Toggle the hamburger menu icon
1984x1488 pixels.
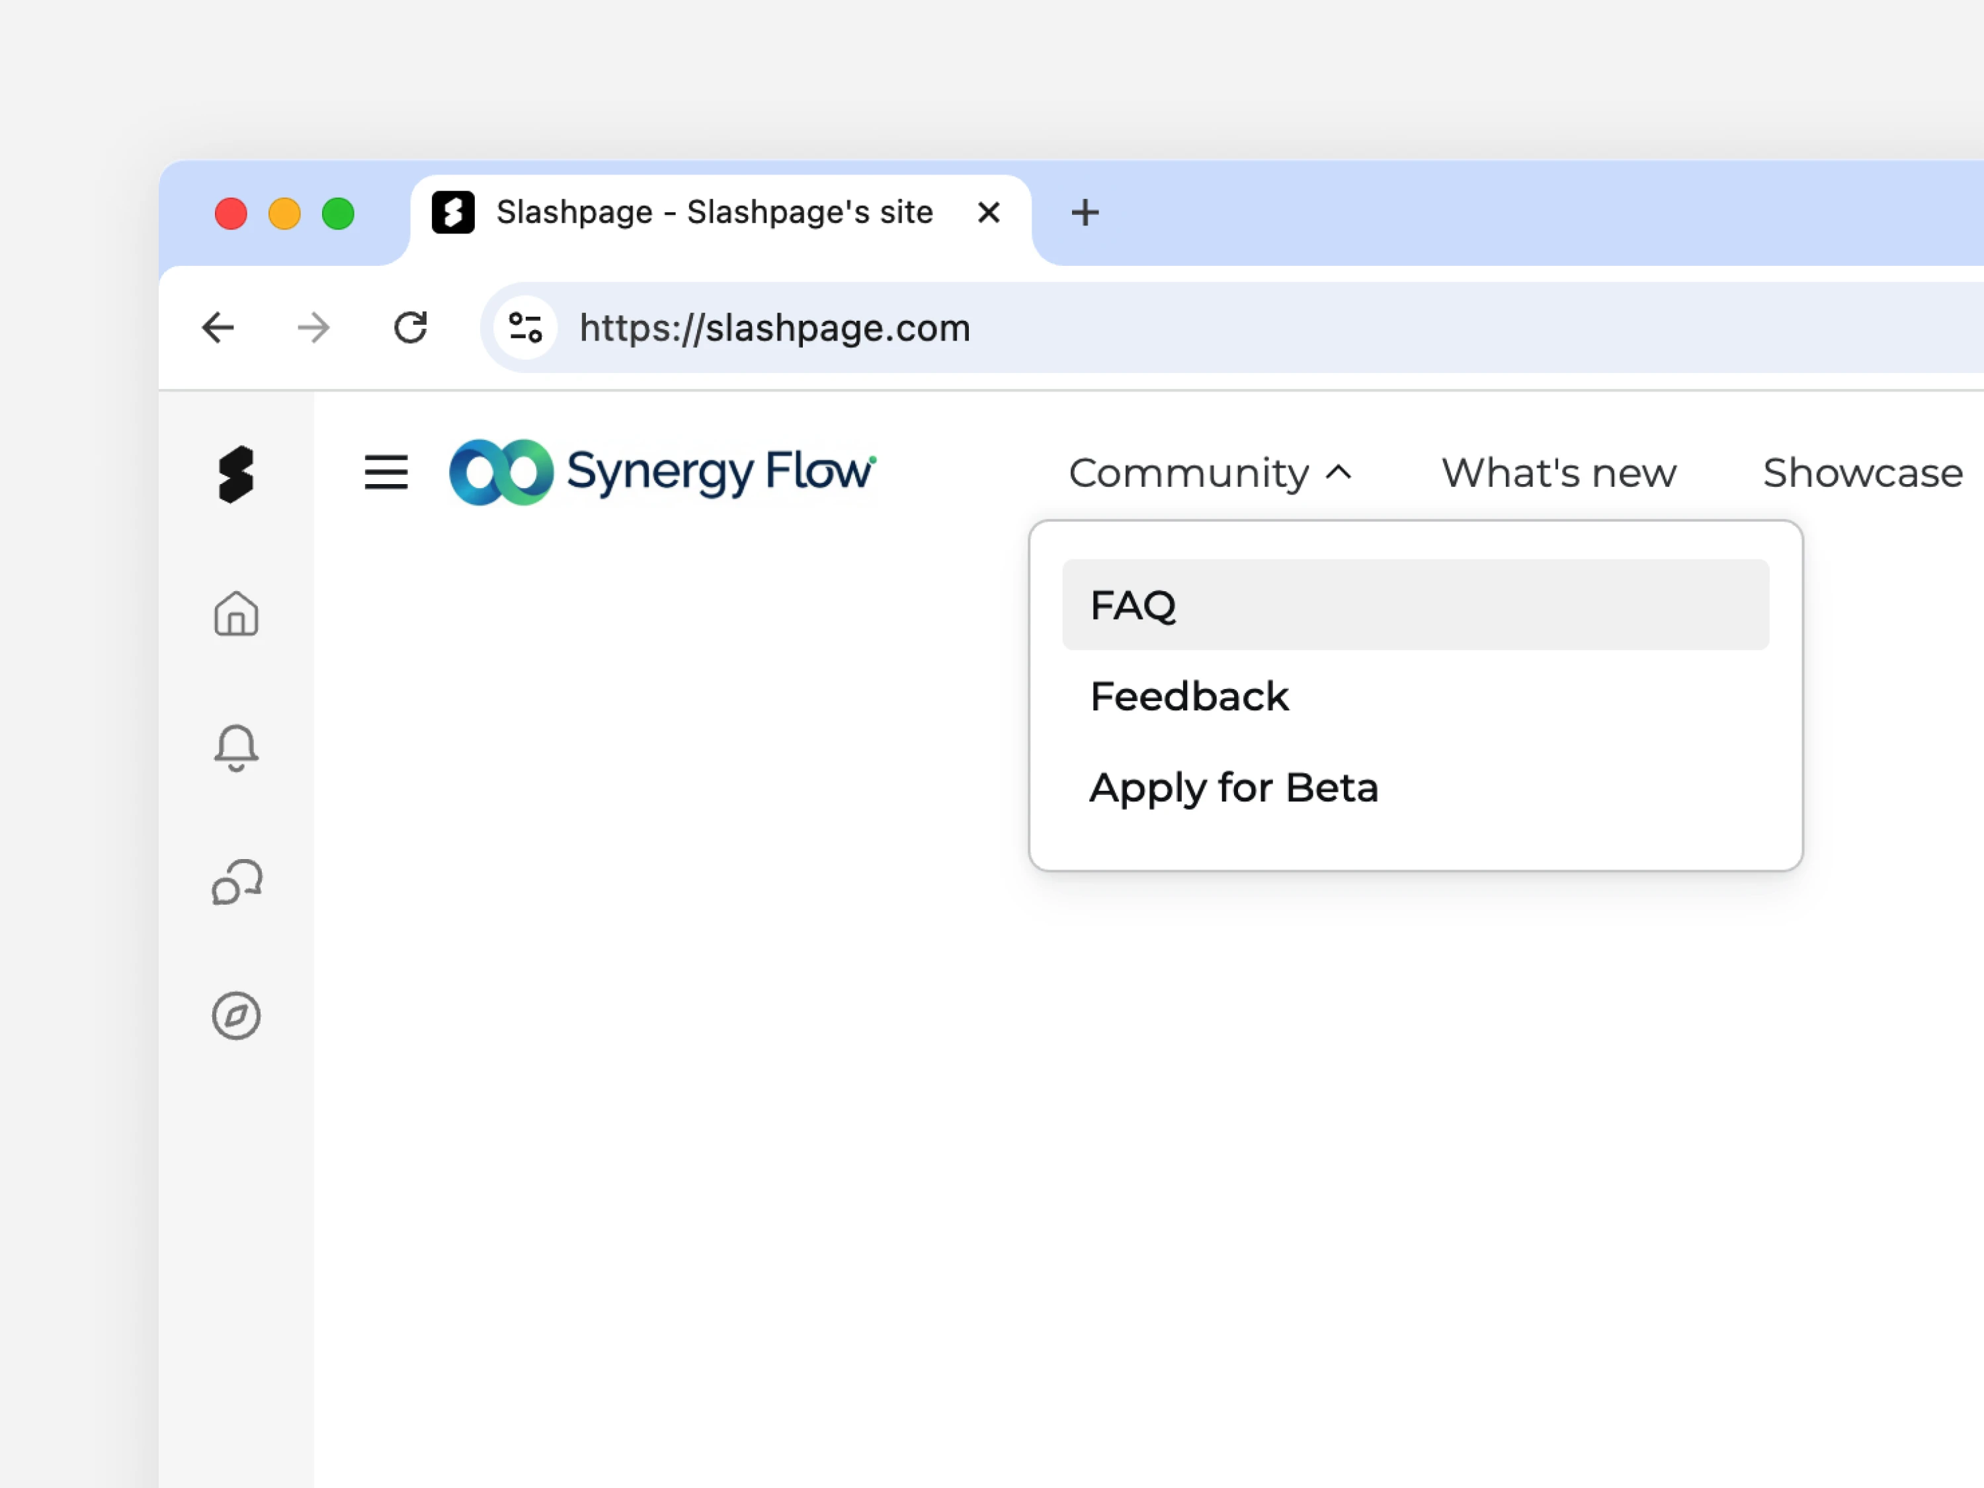pos(386,473)
